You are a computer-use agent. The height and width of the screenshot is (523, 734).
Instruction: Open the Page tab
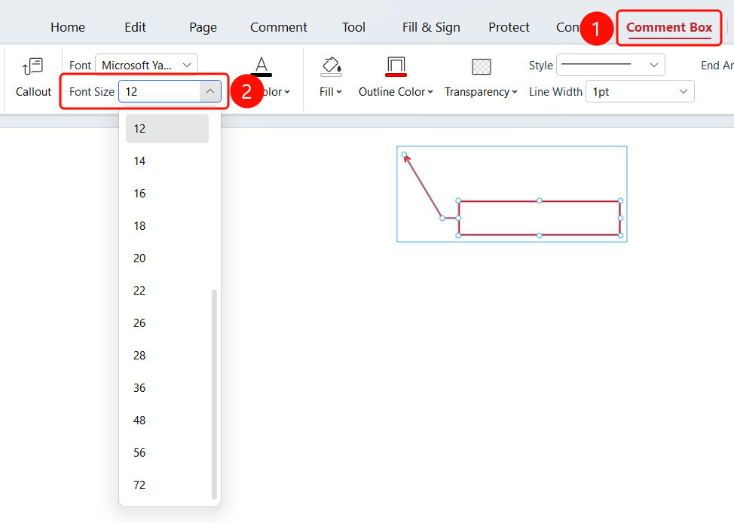[x=203, y=27]
